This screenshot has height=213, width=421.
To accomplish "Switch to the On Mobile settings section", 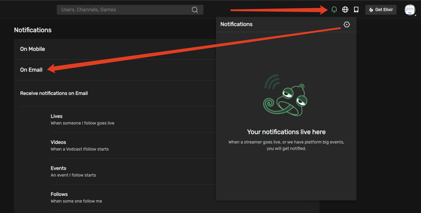I will 32,49.
